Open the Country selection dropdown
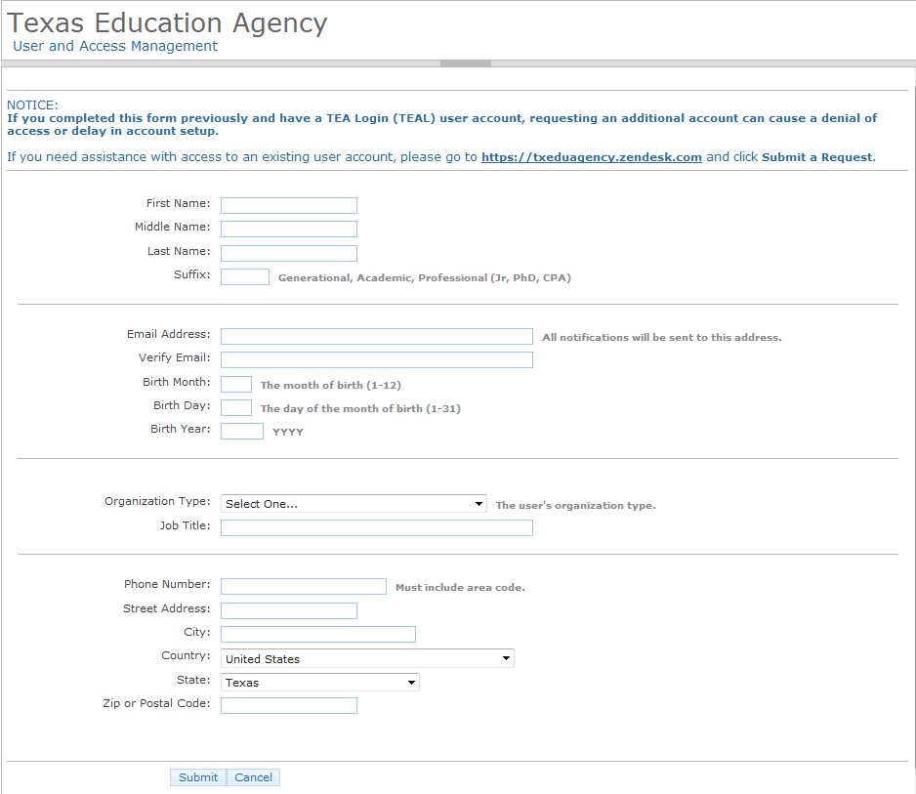Viewport: 916px width, 794px height. coord(366,657)
